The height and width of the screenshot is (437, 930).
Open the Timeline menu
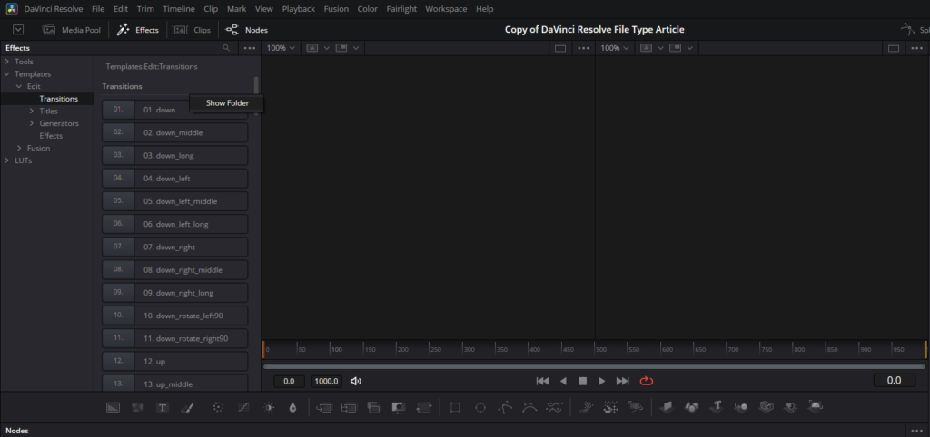click(x=179, y=9)
